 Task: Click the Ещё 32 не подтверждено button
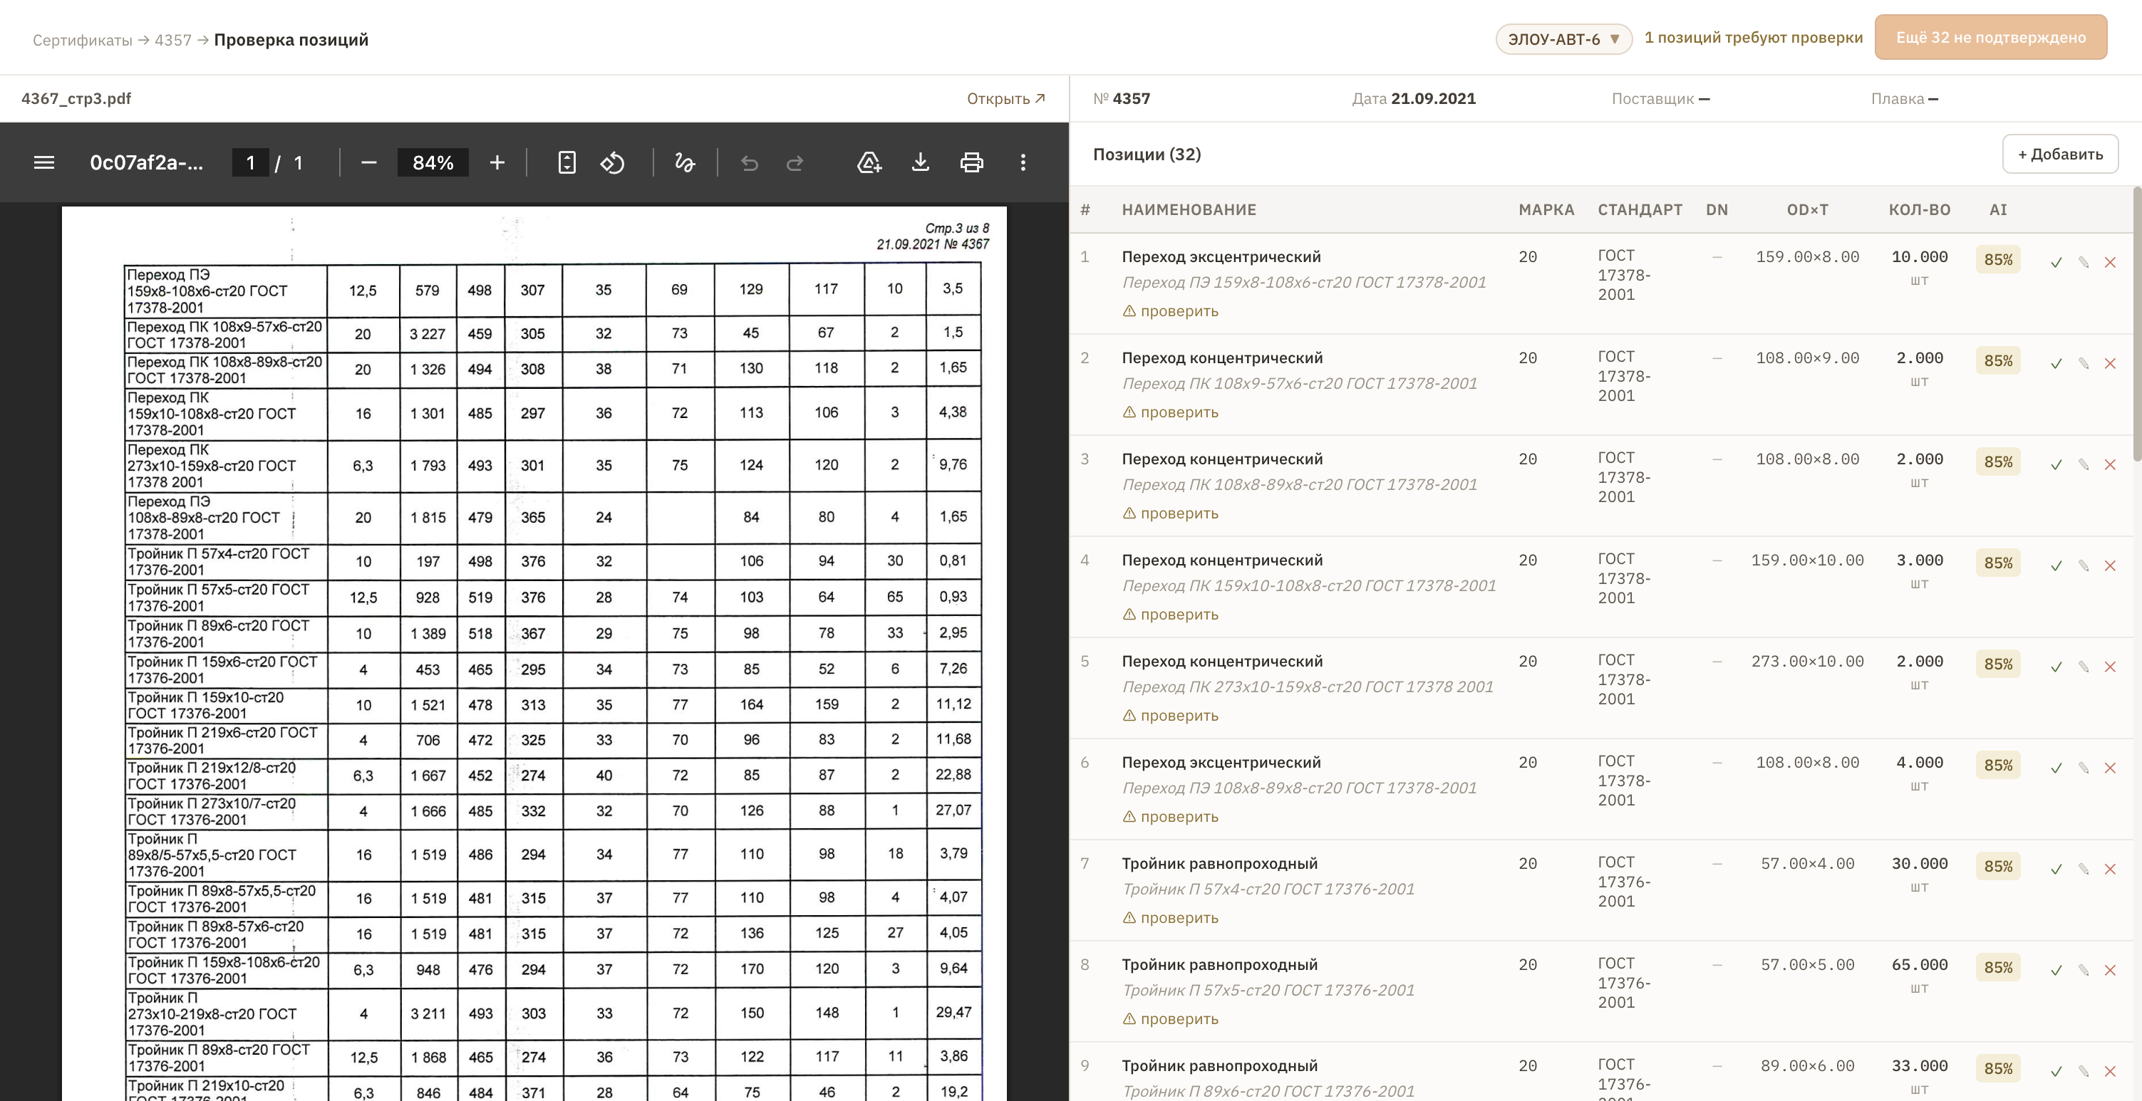point(1991,38)
